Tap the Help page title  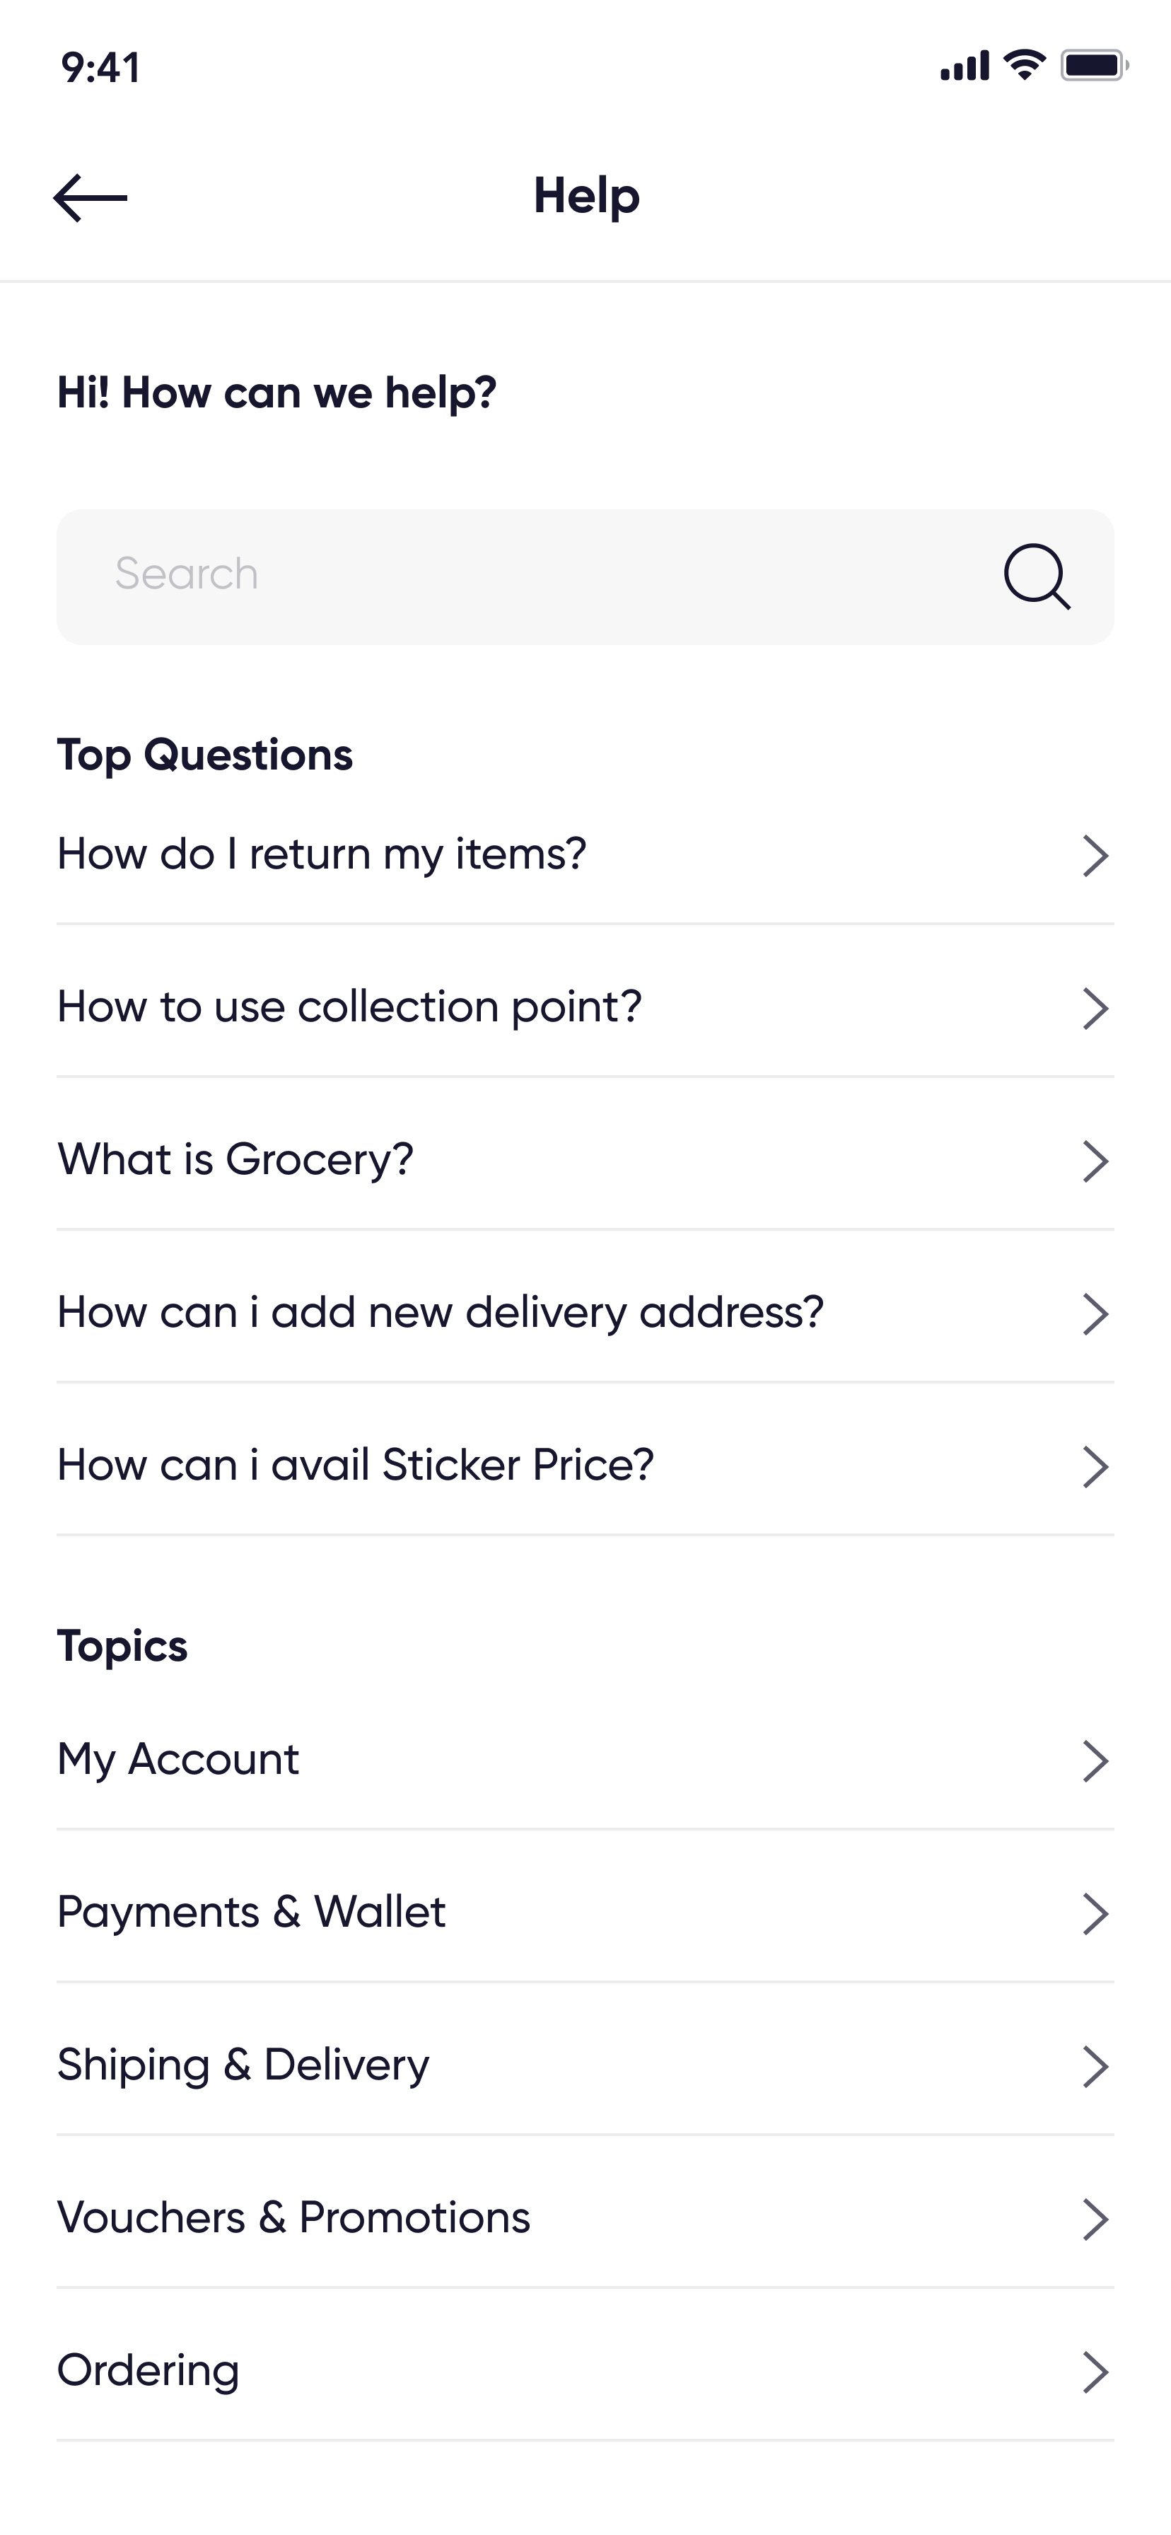click(x=586, y=196)
